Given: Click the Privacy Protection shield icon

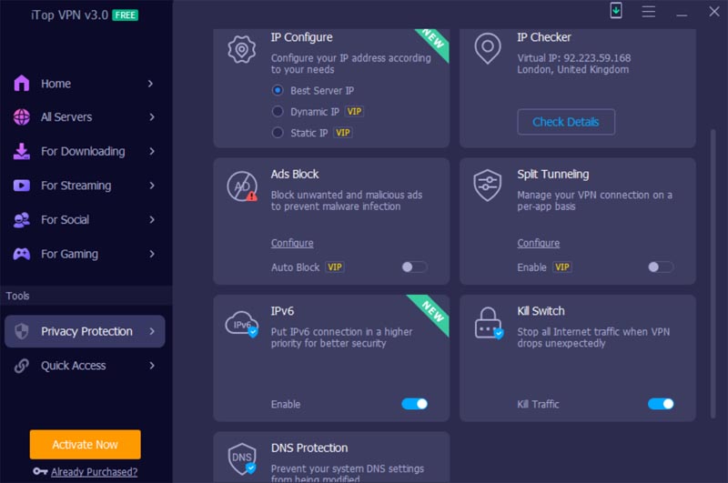Looking at the screenshot, I should pyautogui.click(x=21, y=331).
